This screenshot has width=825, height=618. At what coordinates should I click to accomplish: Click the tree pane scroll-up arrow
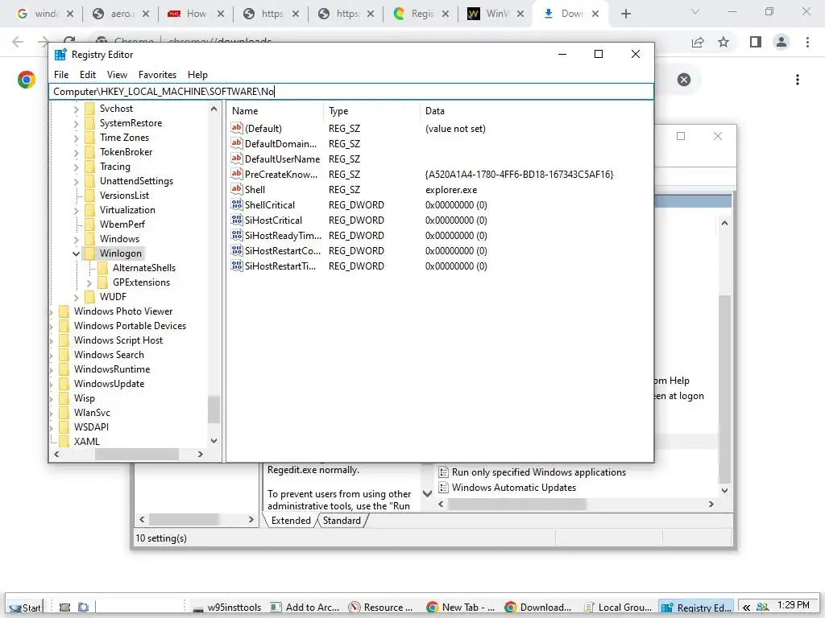coord(214,109)
